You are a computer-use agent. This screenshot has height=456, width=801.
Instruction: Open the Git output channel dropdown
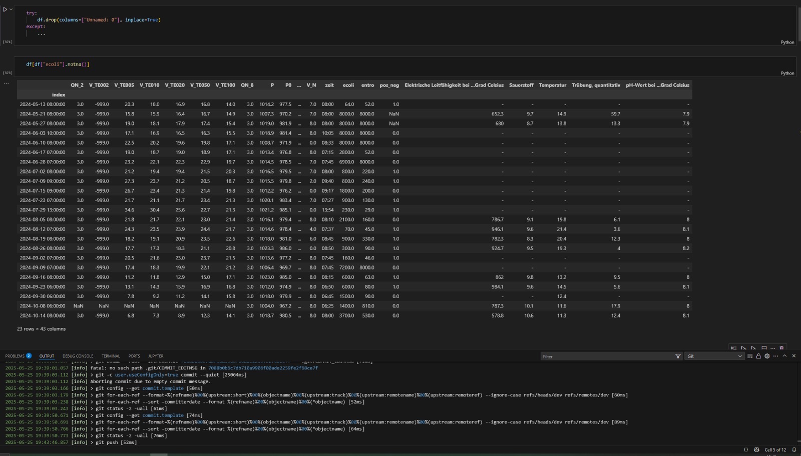click(x=714, y=356)
